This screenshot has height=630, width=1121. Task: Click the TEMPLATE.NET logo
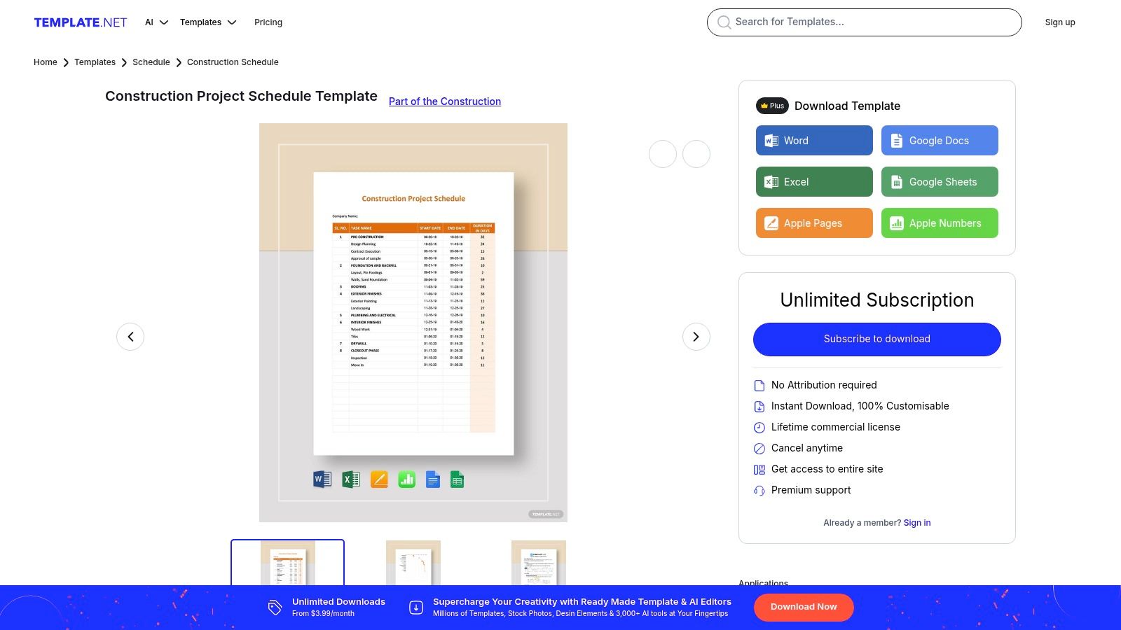(81, 22)
